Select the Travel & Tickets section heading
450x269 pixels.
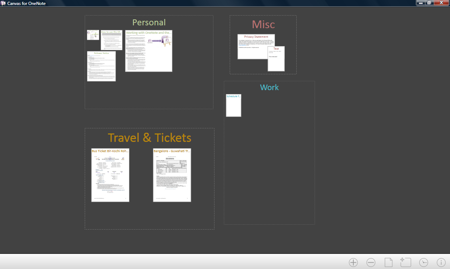(149, 138)
